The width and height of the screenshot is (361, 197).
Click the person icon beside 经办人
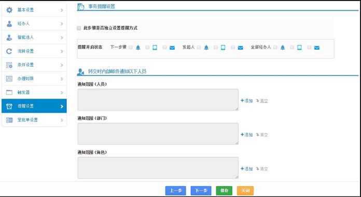9,24
